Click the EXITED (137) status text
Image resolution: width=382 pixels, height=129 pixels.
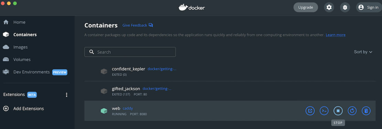point(121,94)
